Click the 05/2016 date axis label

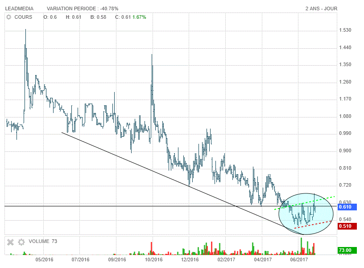coord(44,260)
